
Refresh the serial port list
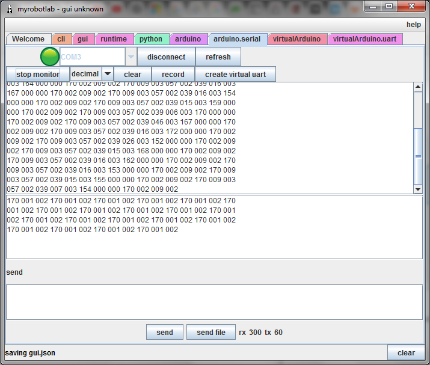pos(218,57)
